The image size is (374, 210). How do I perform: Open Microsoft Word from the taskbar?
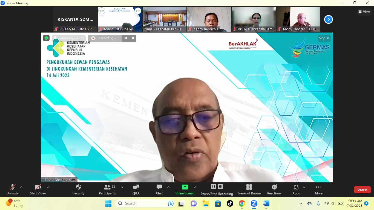pyautogui.click(x=266, y=203)
